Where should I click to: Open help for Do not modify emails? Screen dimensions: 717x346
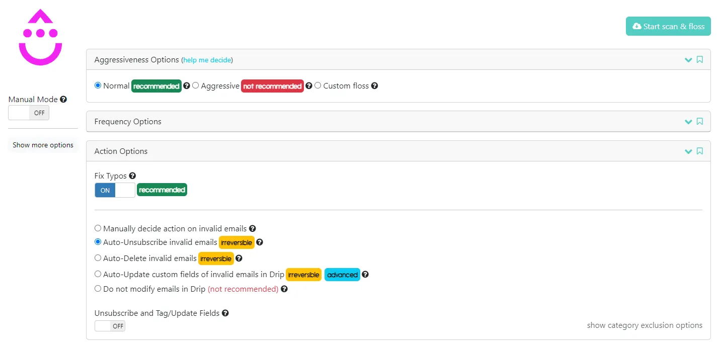tap(284, 289)
